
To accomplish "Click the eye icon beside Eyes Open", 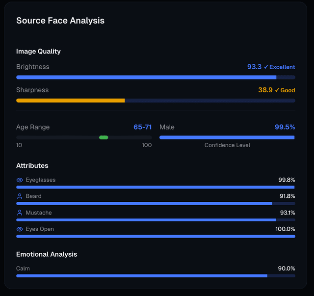I will click(20, 229).
